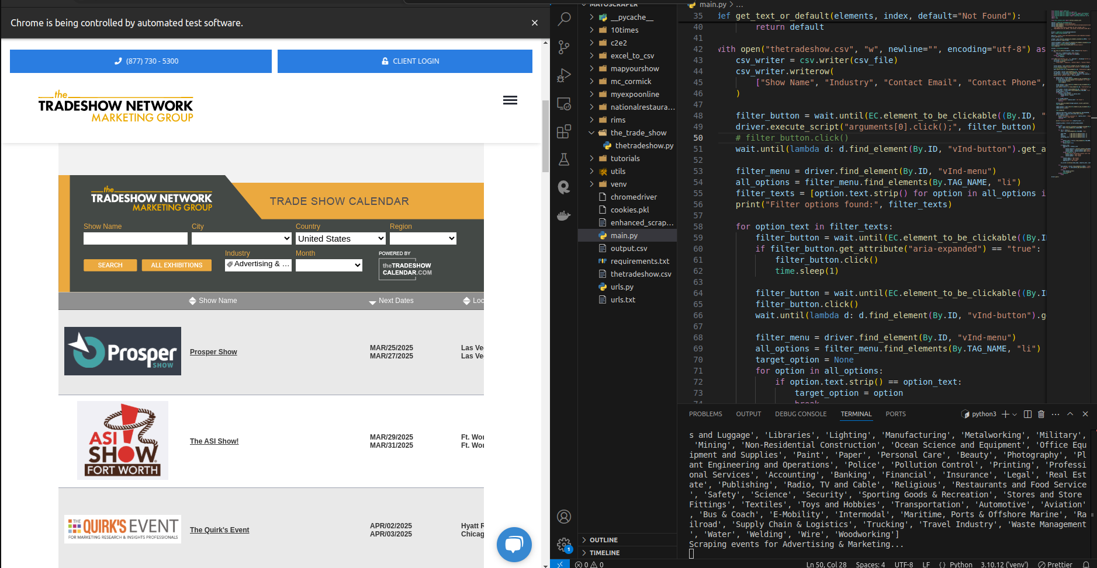Click notifications bell in status bar

(x=1086, y=564)
